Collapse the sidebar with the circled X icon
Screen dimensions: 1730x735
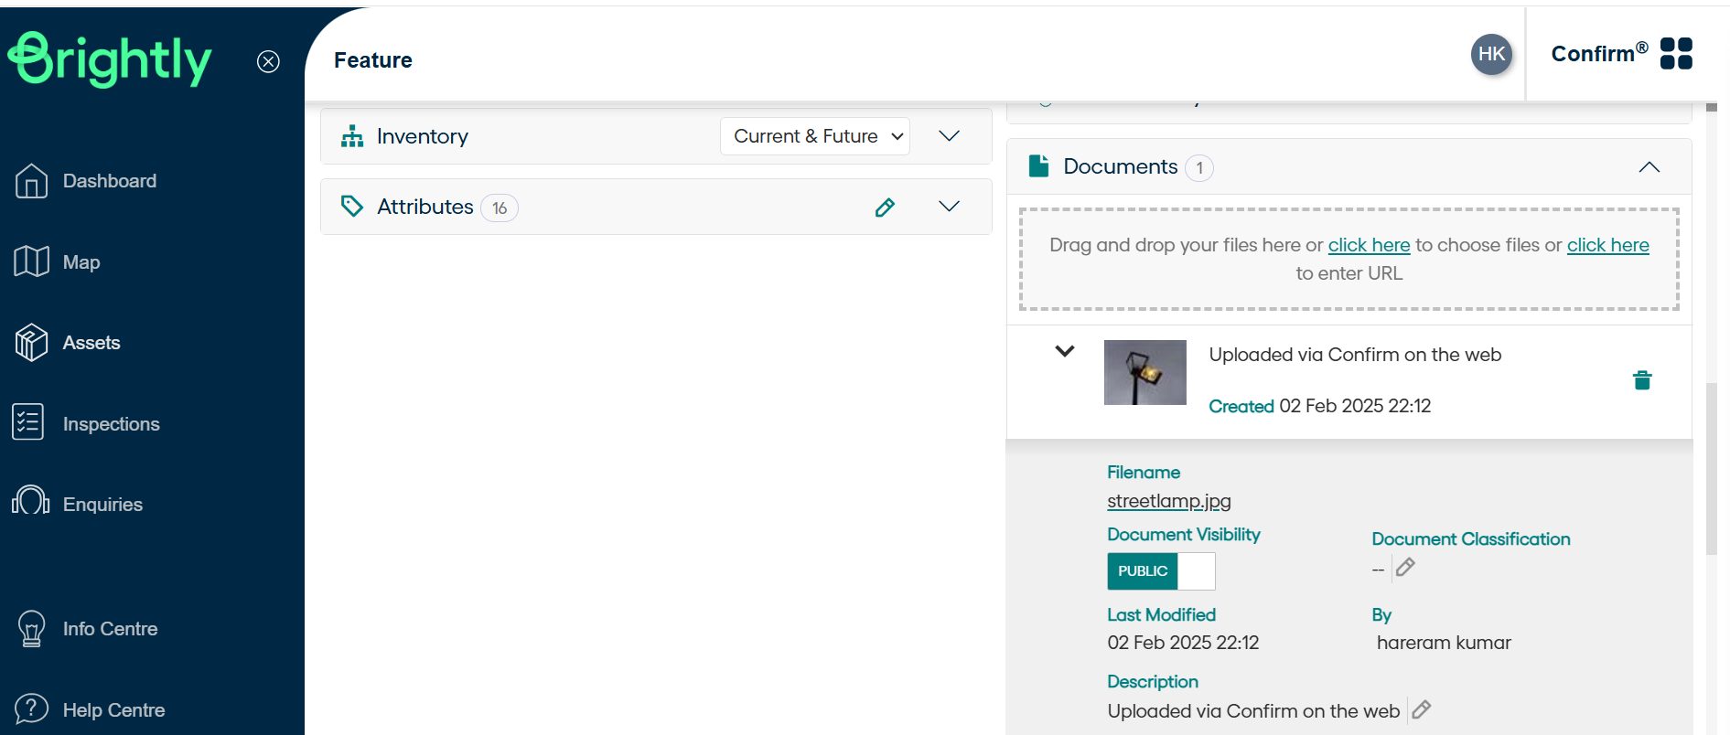click(268, 61)
